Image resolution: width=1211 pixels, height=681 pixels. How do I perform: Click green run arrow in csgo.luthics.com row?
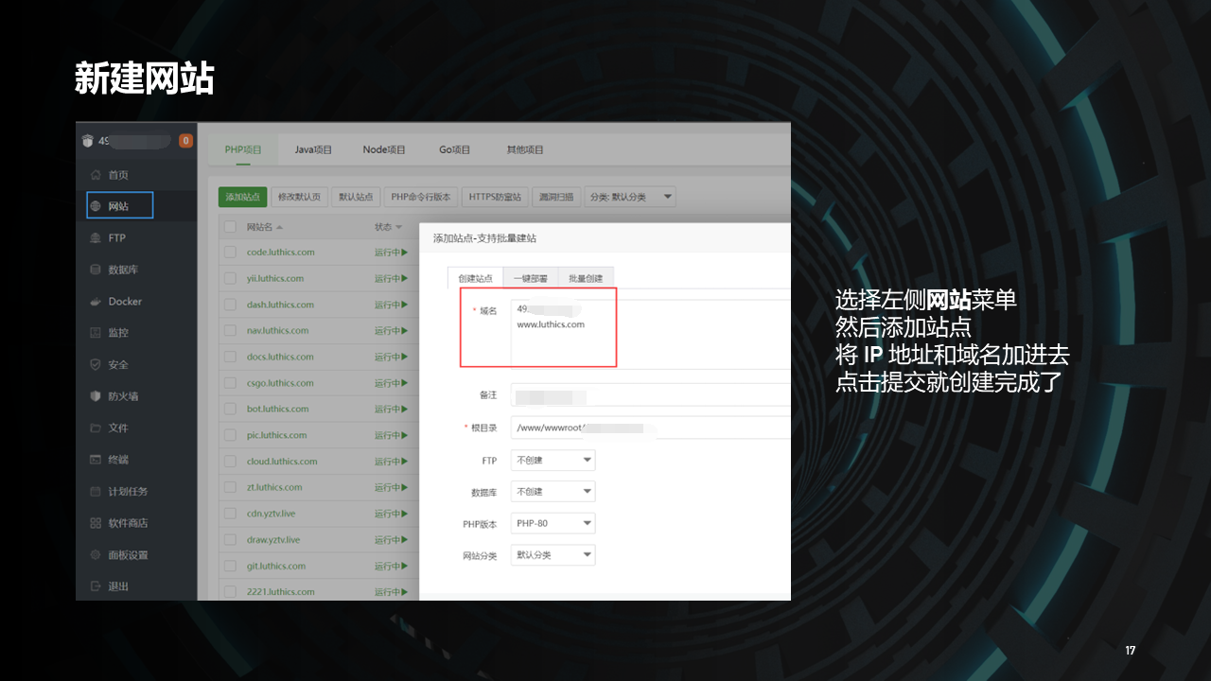[x=404, y=383]
